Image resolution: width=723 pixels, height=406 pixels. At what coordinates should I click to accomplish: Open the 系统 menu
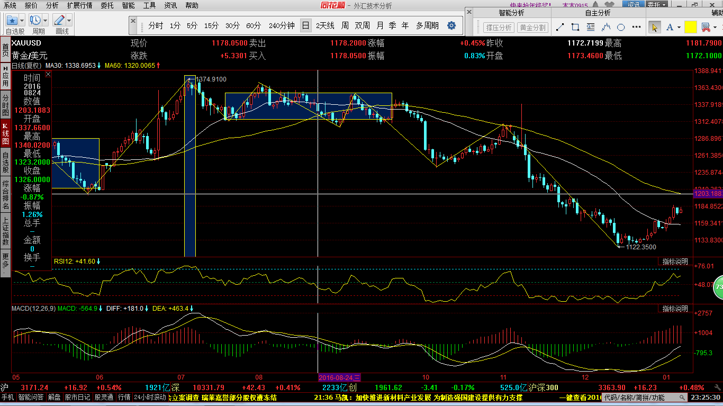pos(10,5)
